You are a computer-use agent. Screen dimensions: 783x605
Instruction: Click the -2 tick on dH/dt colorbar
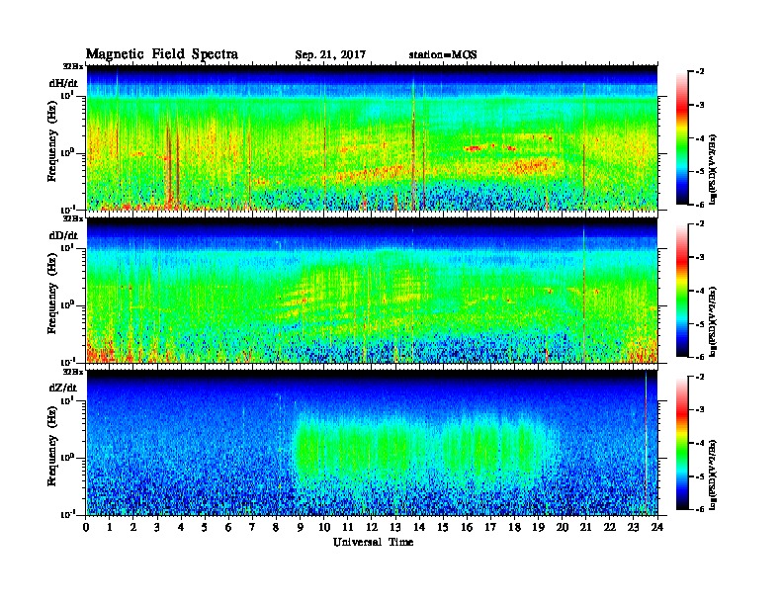(x=700, y=72)
